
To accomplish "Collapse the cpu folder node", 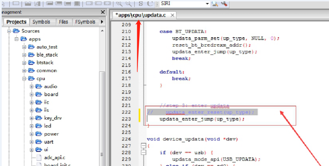I will (x=24, y=79).
